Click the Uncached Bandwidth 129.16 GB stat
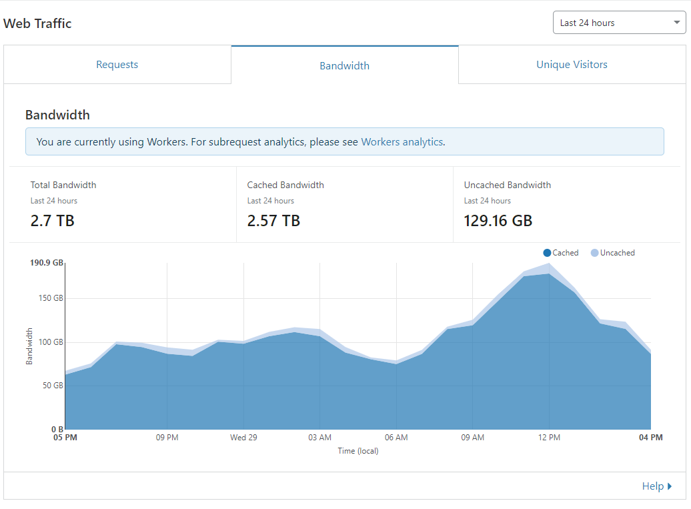This screenshot has height=509, width=691. point(498,221)
